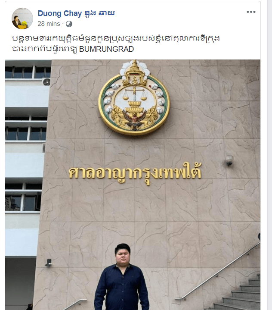Open the court building photo
Image resolution: width=272 pixels, height=310 pixels.
coord(133,185)
